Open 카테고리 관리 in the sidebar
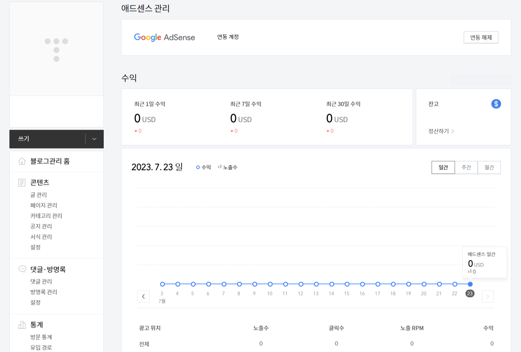Image resolution: width=521 pixels, height=352 pixels. 46,216
